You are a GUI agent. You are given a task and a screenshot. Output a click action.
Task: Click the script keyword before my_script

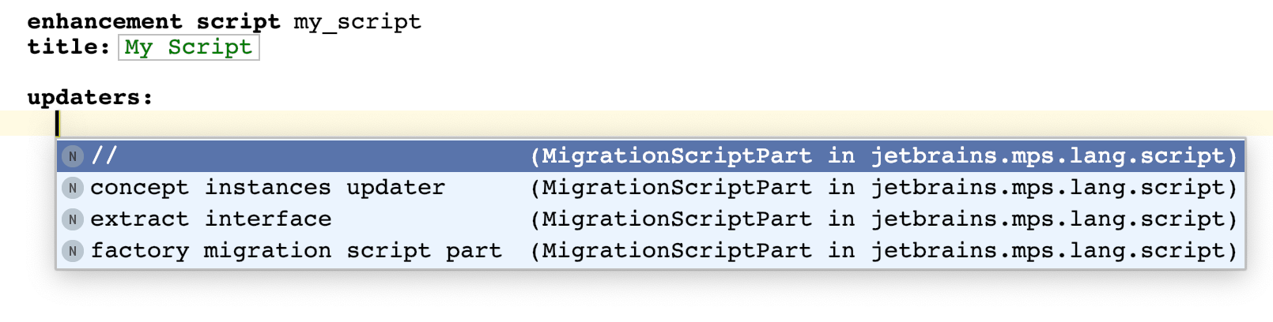click(238, 22)
